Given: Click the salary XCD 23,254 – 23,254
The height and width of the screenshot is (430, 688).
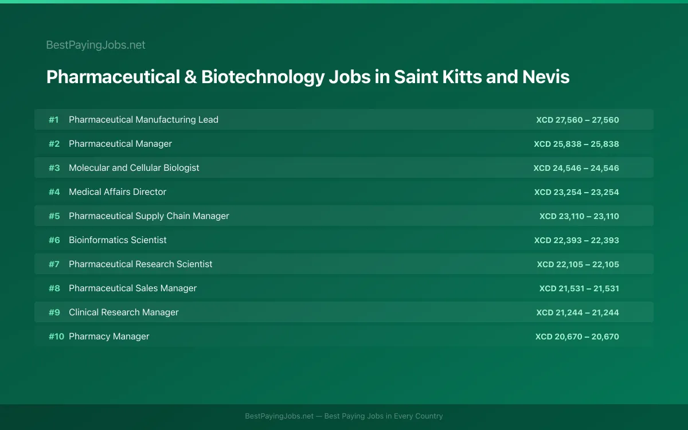Looking at the screenshot, I should click(577, 192).
